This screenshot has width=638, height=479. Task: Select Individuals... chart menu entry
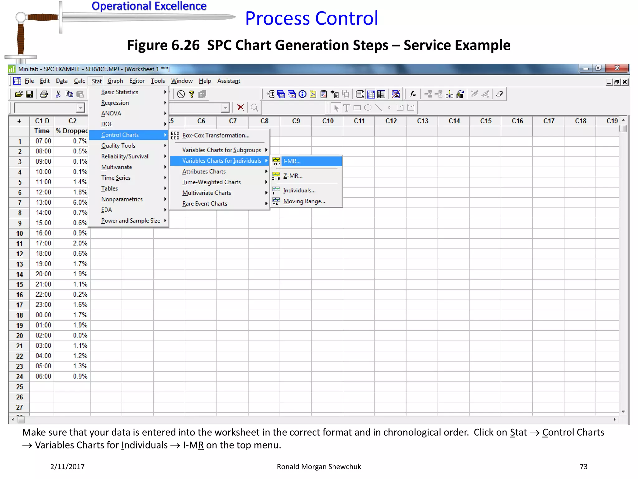(x=306, y=191)
